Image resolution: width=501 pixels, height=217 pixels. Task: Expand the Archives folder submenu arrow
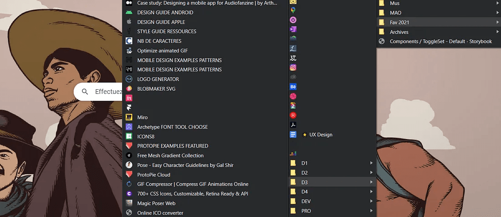[x=497, y=32]
